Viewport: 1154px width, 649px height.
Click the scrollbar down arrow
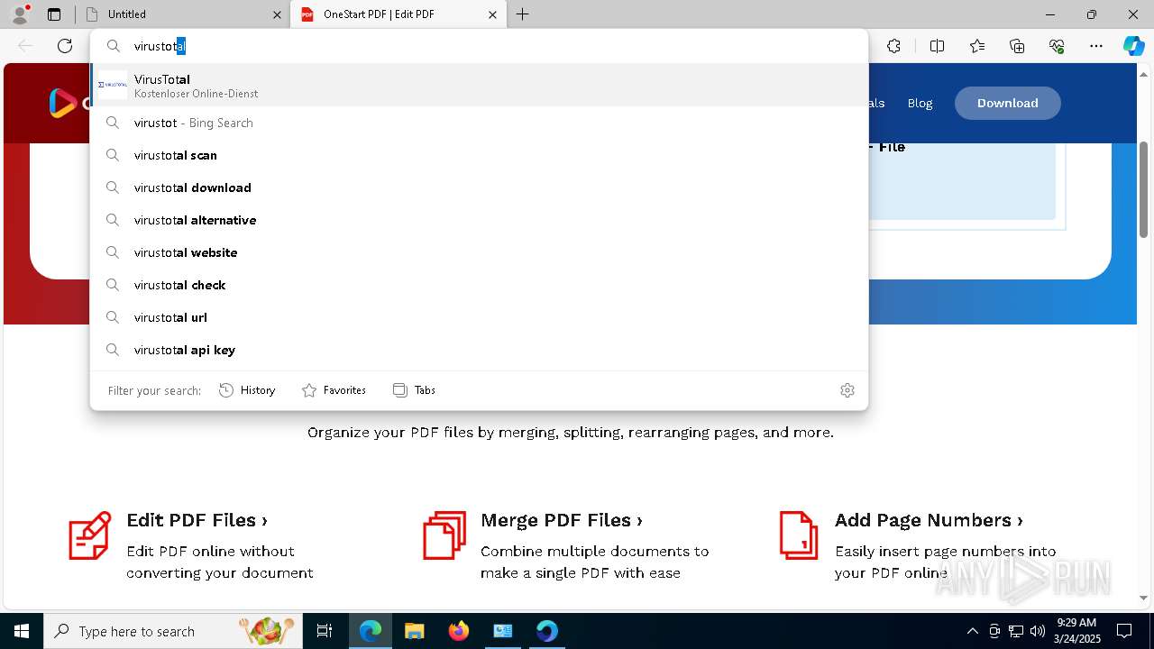(x=1144, y=598)
